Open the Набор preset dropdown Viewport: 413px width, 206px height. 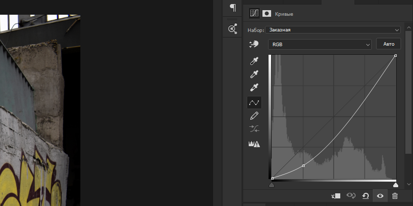coord(333,30)
